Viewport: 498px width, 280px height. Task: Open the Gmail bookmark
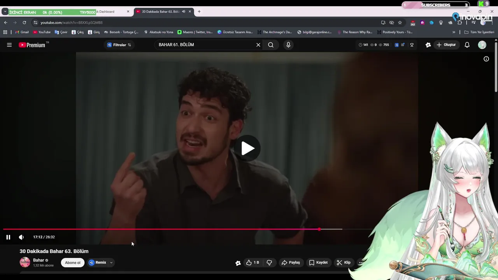click(x=22, y=32)
